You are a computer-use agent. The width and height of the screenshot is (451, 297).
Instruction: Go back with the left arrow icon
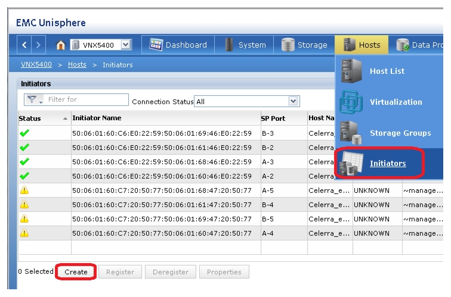[24, 45]
